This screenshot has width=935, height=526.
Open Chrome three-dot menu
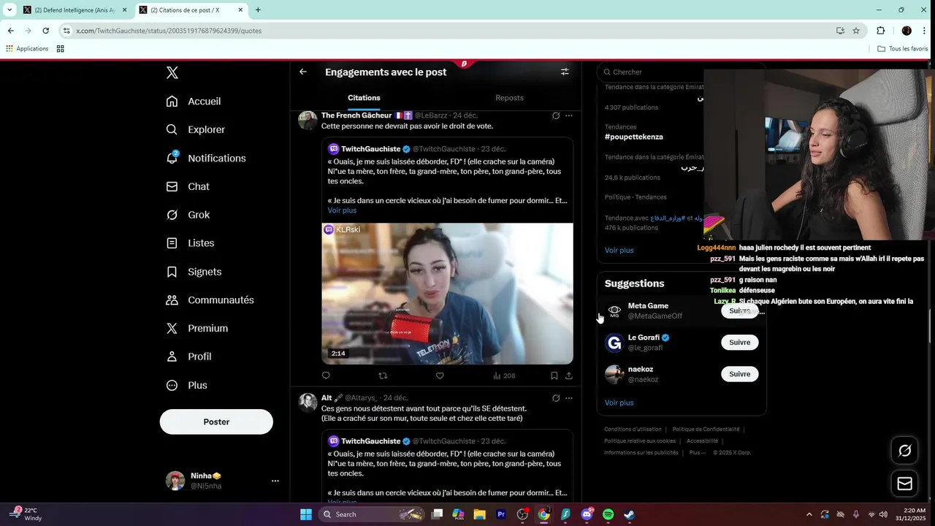pos(925,31)
